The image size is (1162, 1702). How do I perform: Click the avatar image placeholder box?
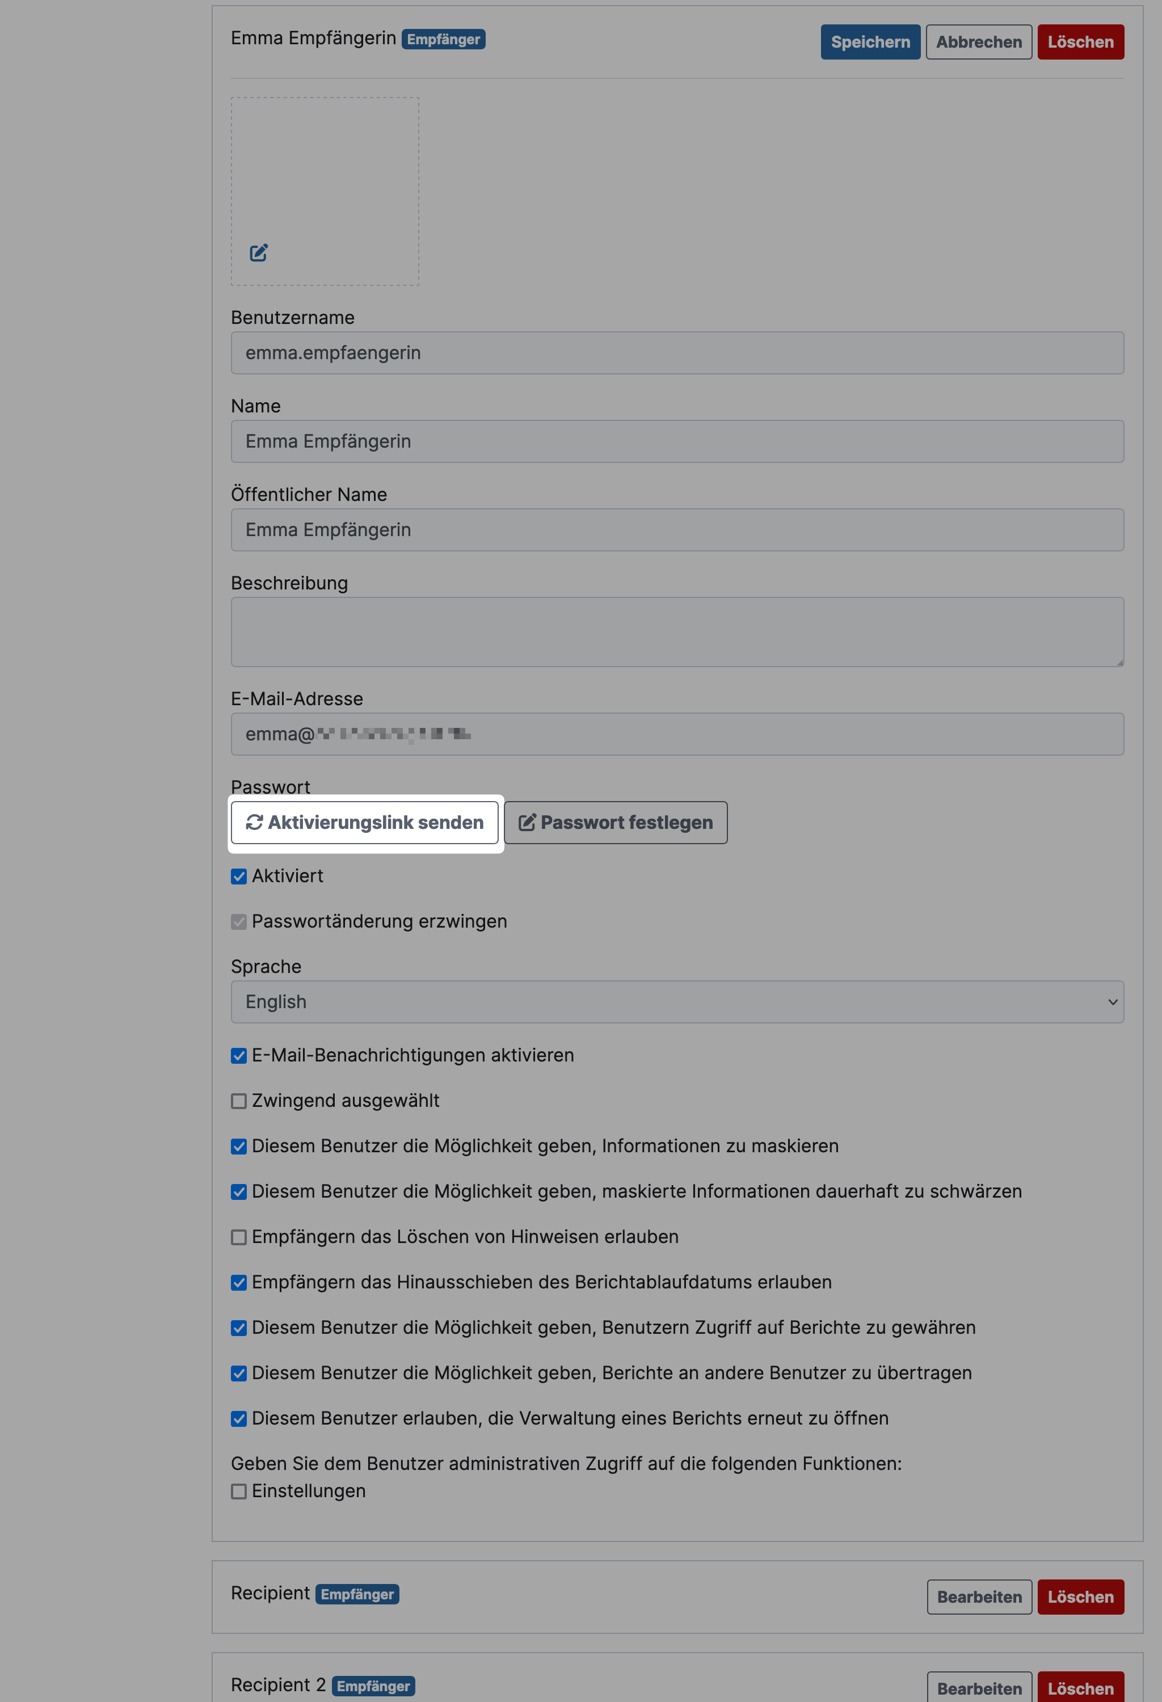[325, 191]
